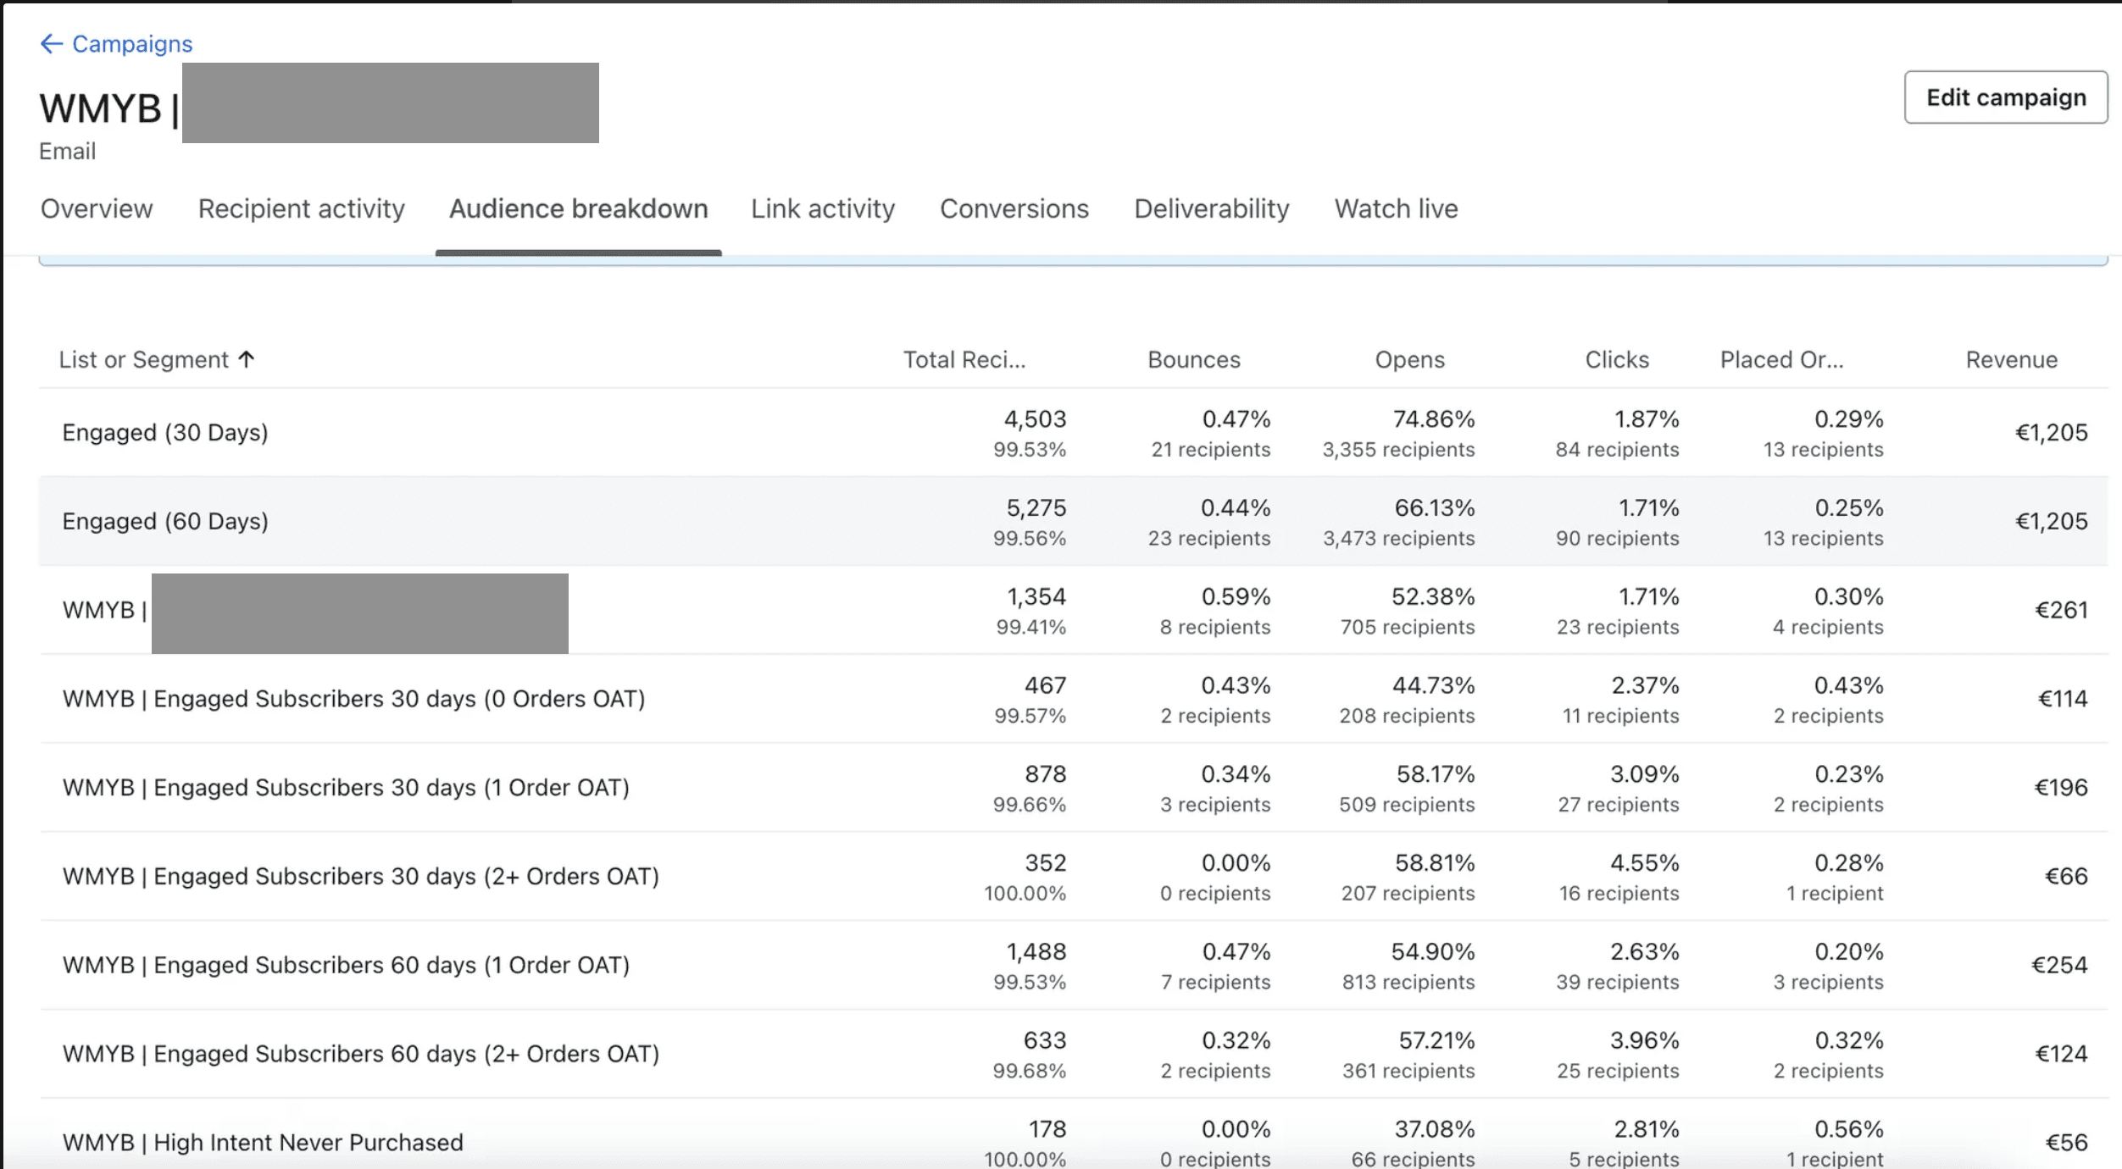Switch to the Overview tab
The width and height of the screenshot is (2122, 1169).
(97, 208)
